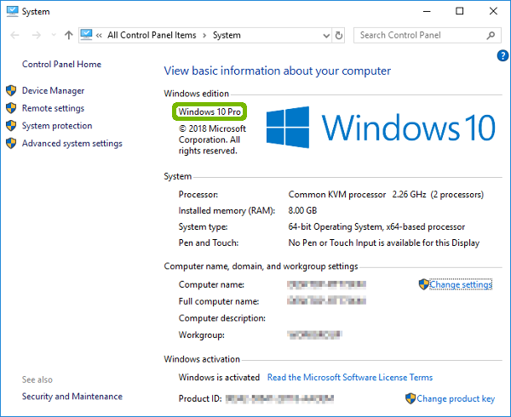This screenshot has width=511, height=417.
Task: Click Common KVM processor text
Action: (x=337, y=194)
